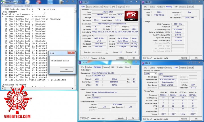Click the Core Speed value 1400.10 MHz
The width and height of the screenshot is (204, 122).
pos(99,38)
